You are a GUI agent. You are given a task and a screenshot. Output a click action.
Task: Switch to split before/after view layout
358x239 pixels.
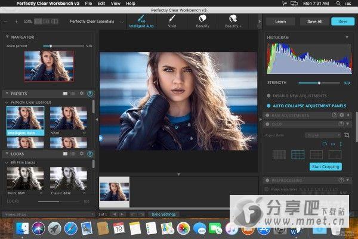pyautogui.click(x=54, y=21)
